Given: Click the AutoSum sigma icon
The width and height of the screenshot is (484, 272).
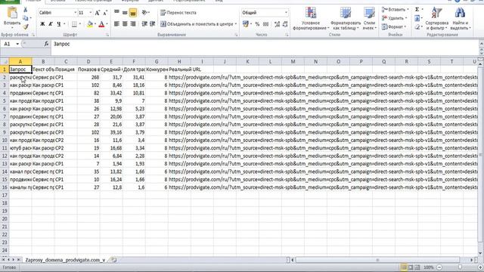Looking at the screenshot, I should (x=417, y=10).
